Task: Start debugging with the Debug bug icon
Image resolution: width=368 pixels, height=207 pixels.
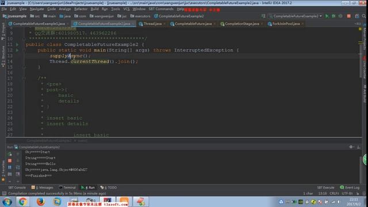Action: (333, 16)
